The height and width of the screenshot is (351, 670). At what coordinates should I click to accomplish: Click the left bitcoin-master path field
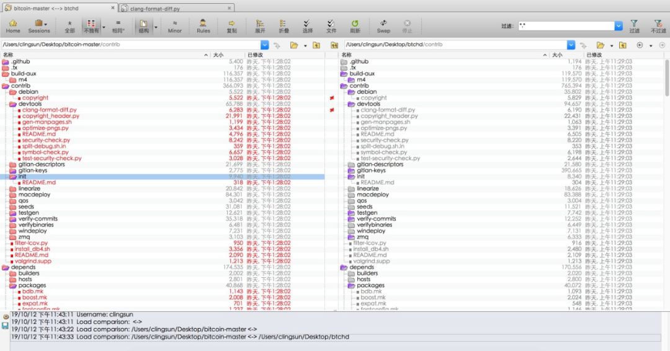point(131,45)
